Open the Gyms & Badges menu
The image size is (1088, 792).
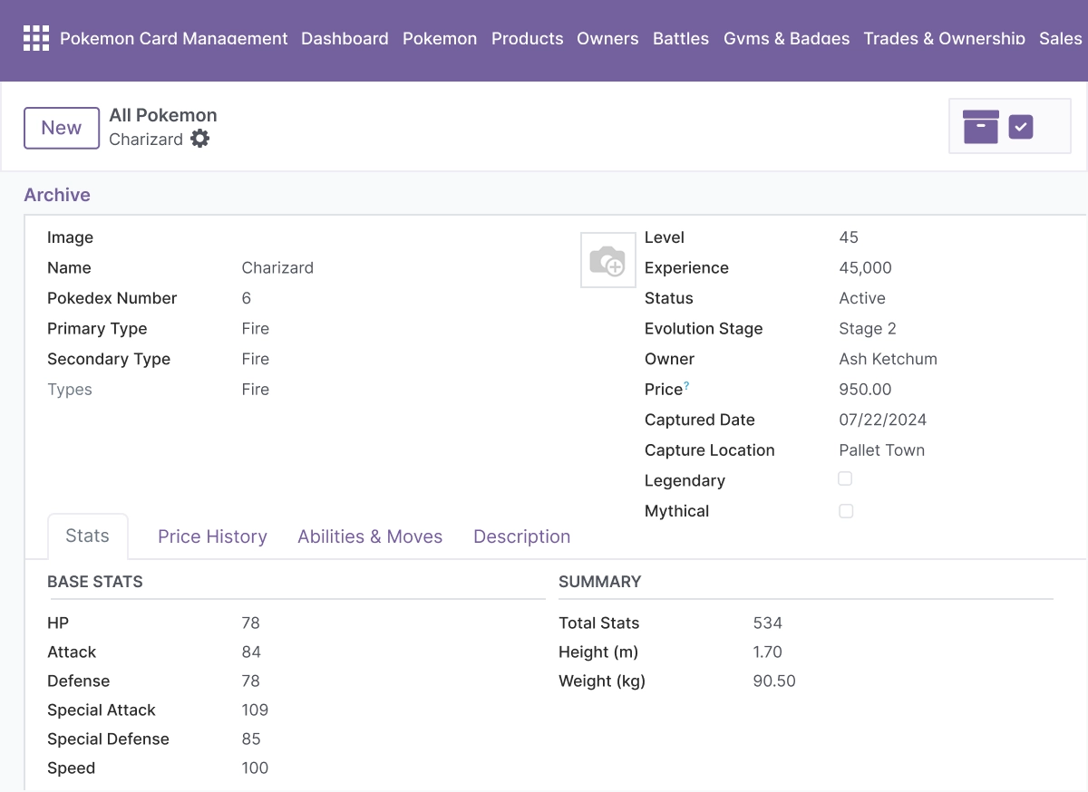point(787,38)
